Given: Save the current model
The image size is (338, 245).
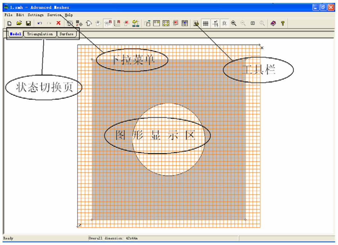Looking at the screenshot, I should (28, 23).
